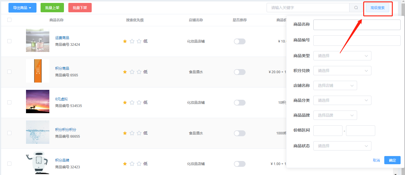
Task: Click the 高级搜索 button
Action: [378, 8]
